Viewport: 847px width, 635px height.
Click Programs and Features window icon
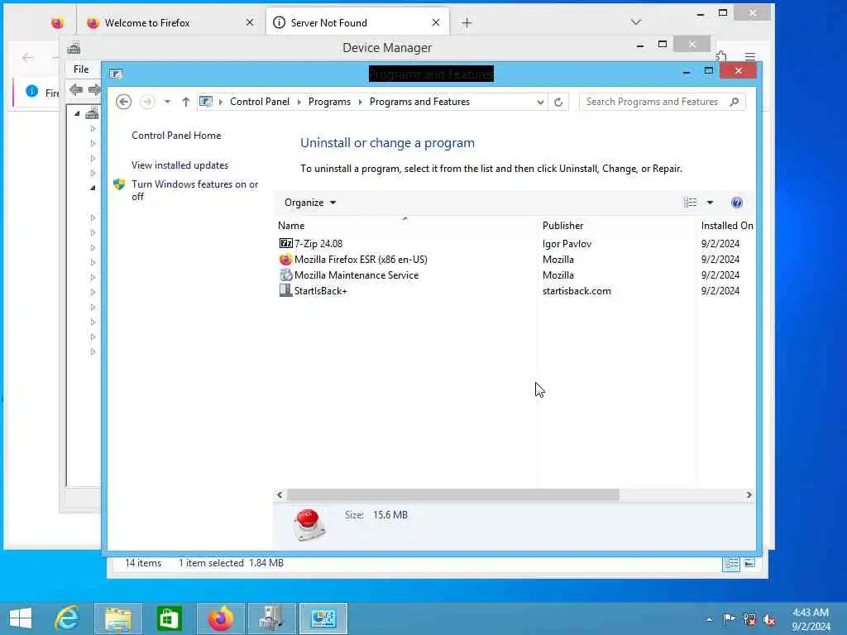coord(116,74)
